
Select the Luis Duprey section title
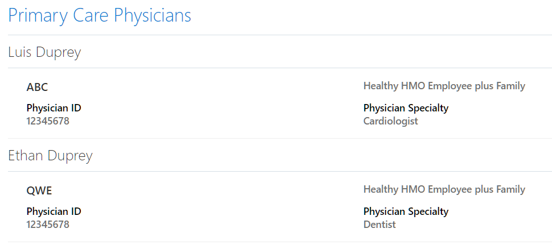click(44, 52)
